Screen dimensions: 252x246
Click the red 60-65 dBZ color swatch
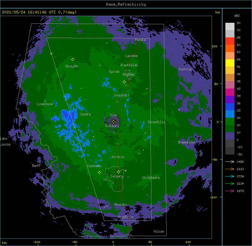pos(230,41)
